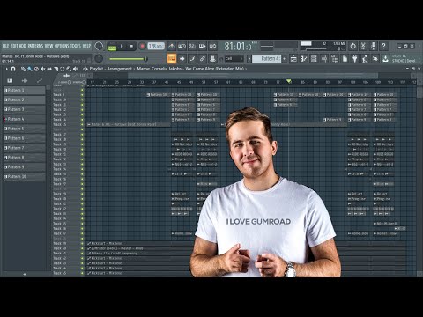Select the playlist Zoom magnifier tool
The height and width of the screenshot is (317, 423).
[69, 69]
